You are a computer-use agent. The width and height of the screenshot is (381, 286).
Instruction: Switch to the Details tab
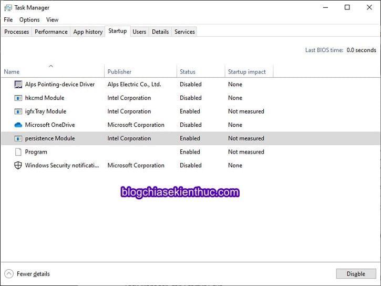point(160,32)
